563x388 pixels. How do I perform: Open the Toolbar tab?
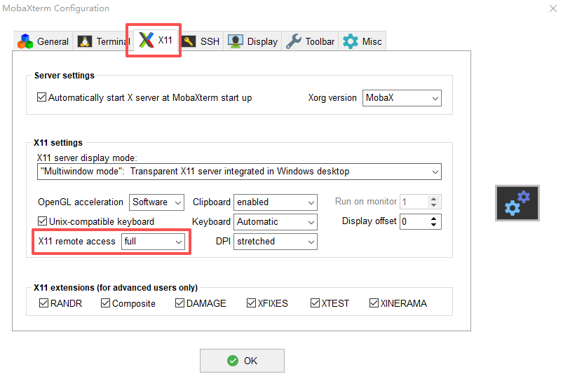tap(310, 41)
